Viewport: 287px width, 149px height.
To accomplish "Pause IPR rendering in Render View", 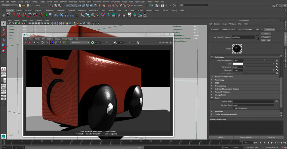I will coord(160,42).
